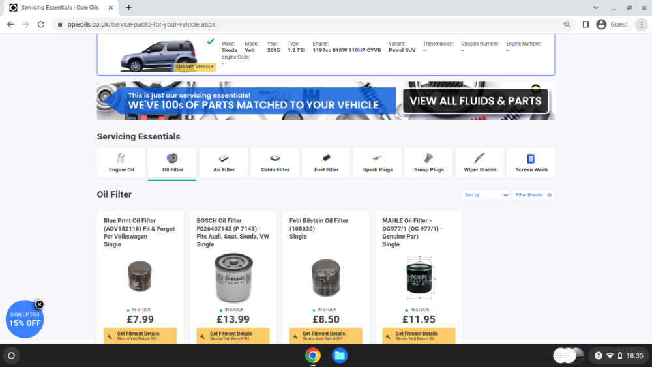
Task: Open the BOSCH Oil Filter F026407143 title
Action: coord(233,232)
